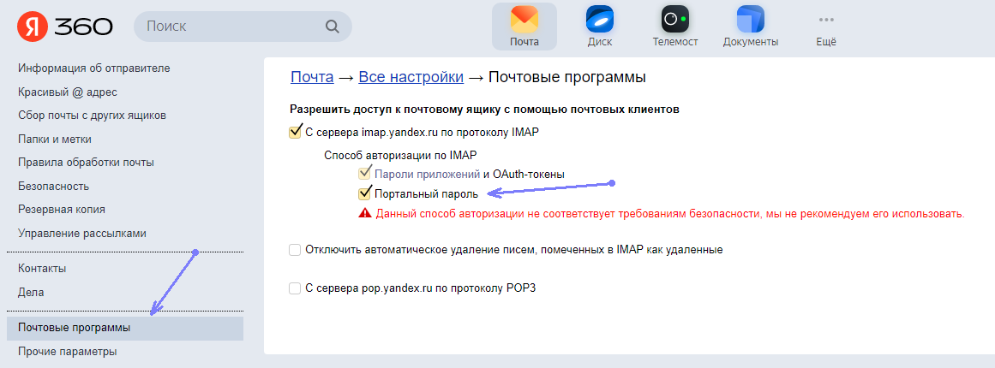Open Контакты settings section
This screenshot has height=368, width=995.
42,269
